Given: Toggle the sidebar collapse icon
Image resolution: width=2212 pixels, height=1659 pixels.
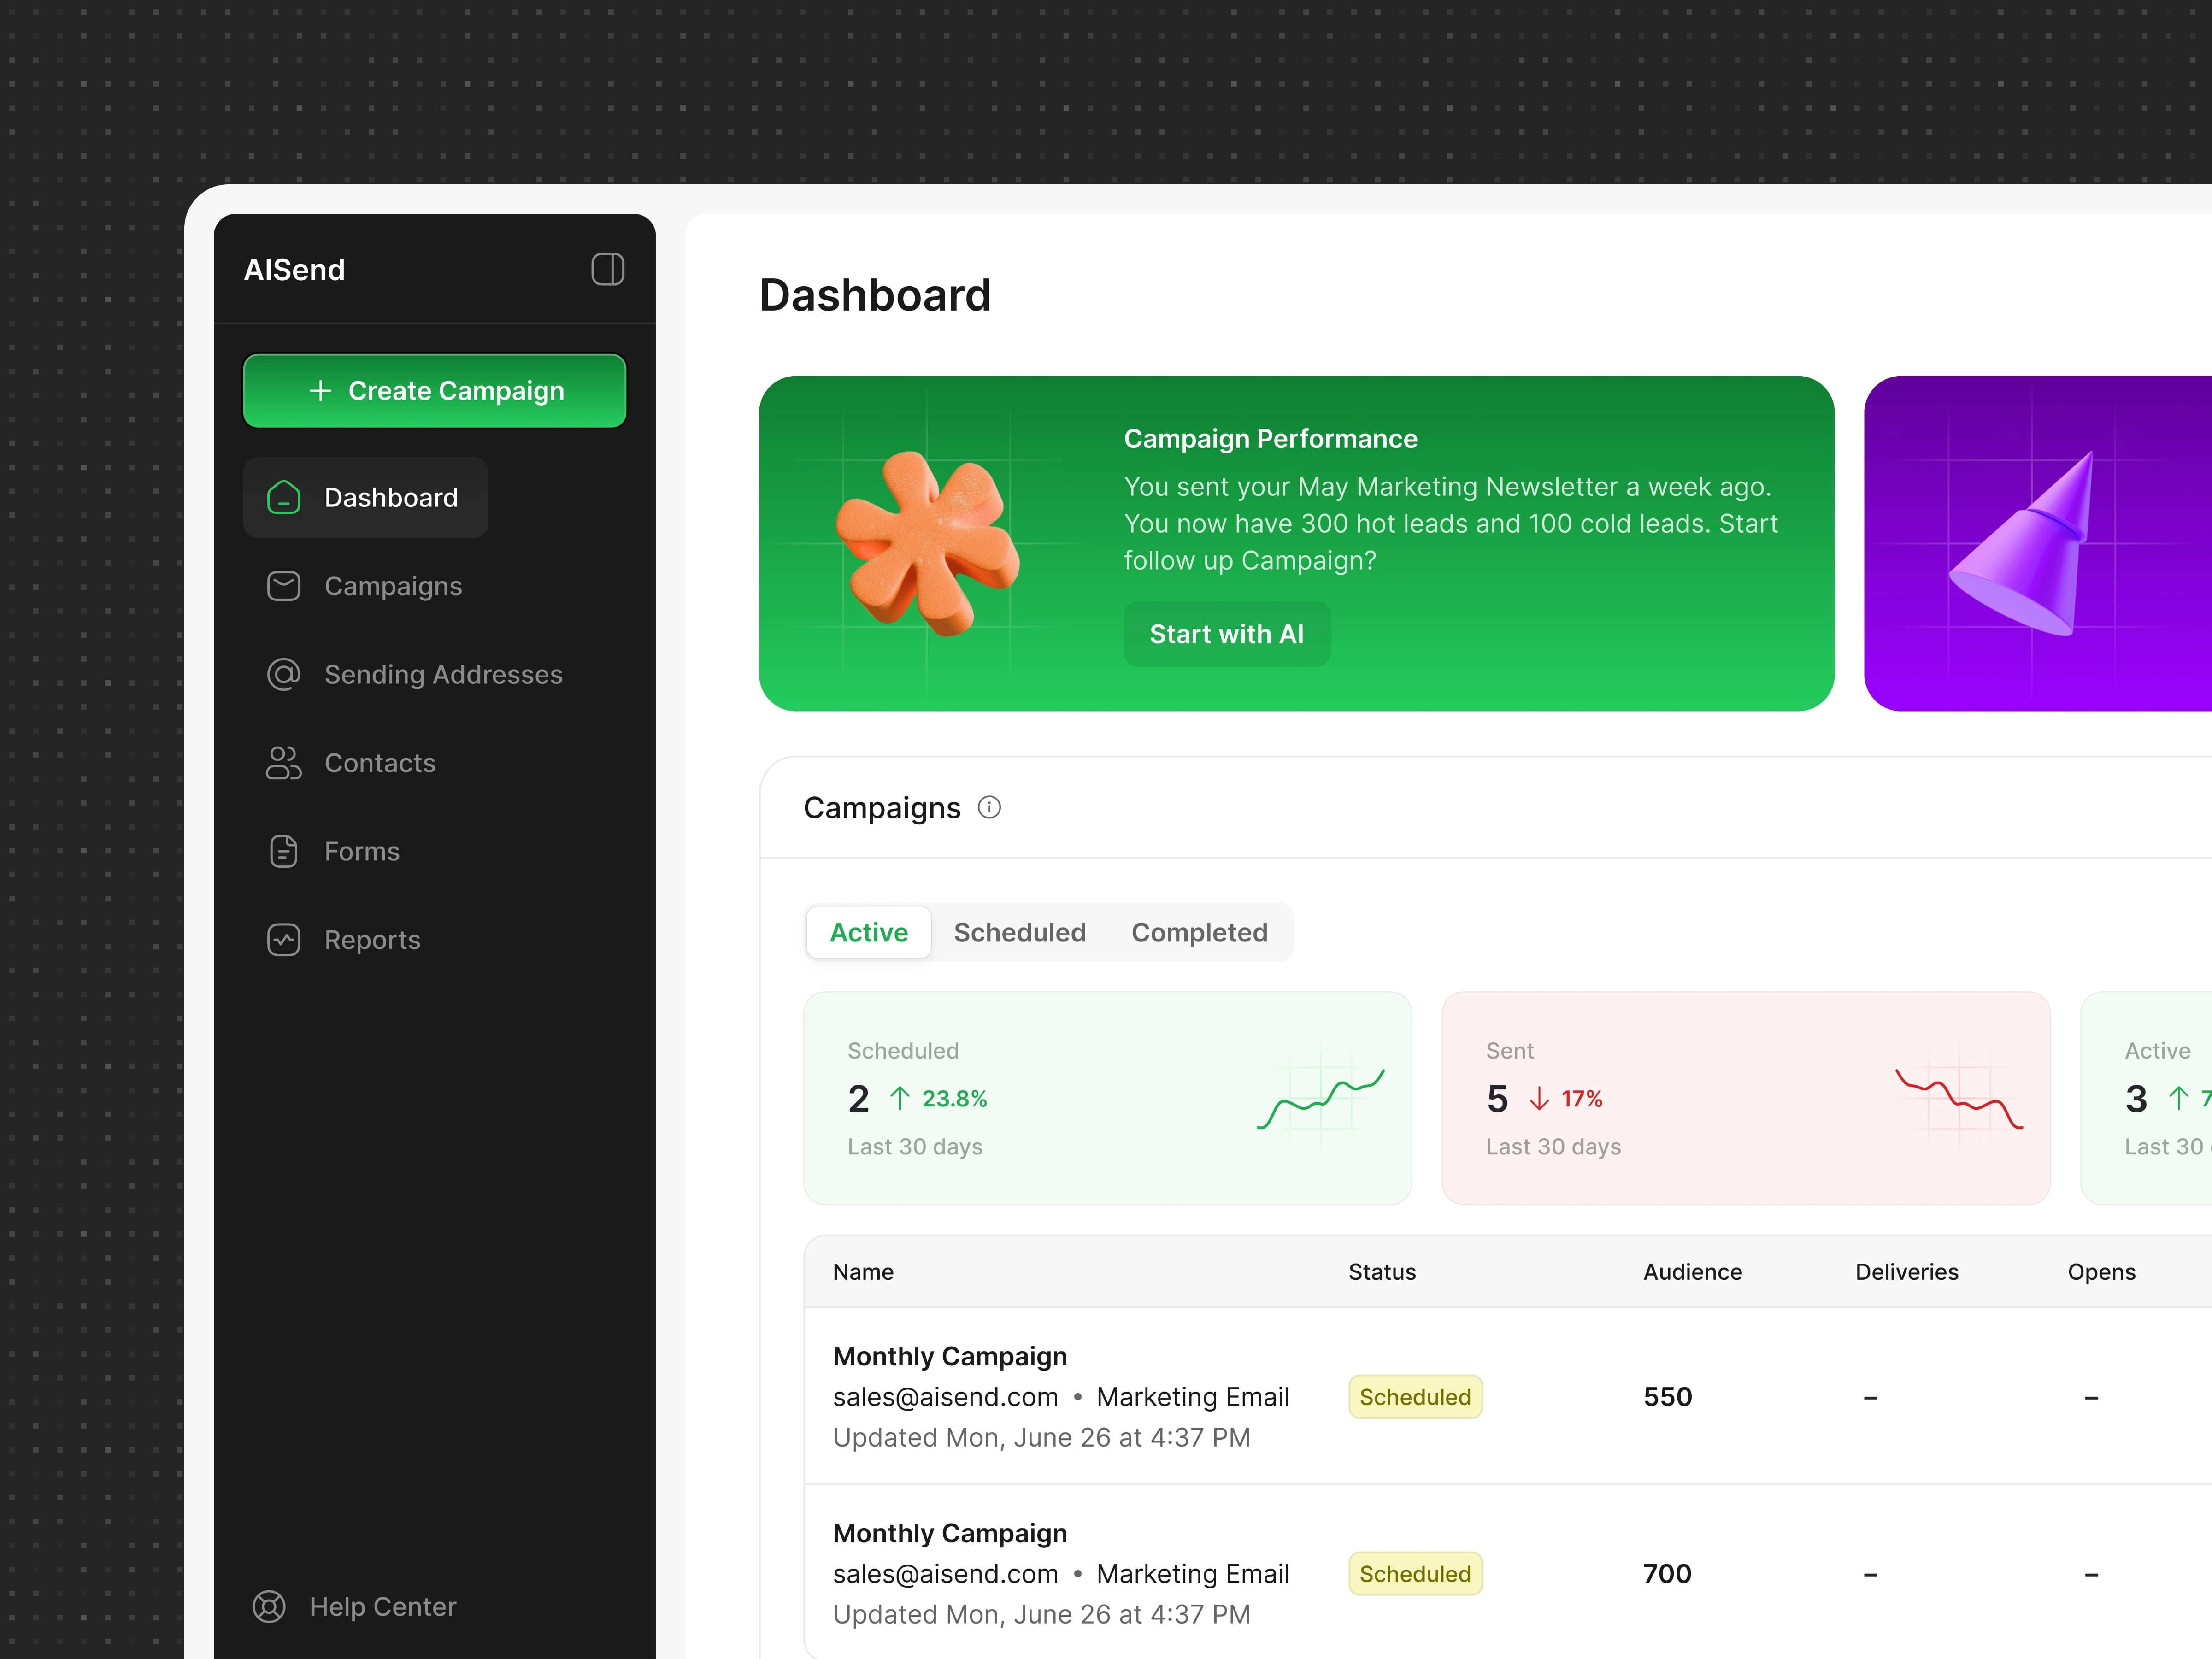Looking at the screenshot, I should pyautogui.click(x=607, y=269).
